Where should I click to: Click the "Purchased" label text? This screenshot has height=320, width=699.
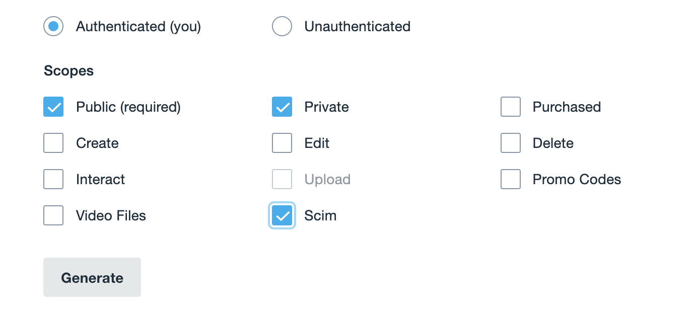pos(567,107)
